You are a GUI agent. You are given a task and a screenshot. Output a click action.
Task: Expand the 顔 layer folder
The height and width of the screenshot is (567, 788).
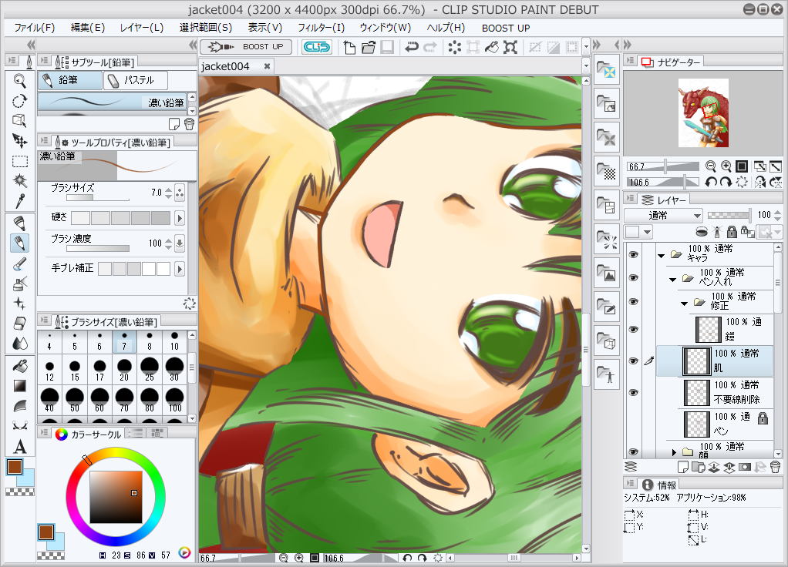674,452
